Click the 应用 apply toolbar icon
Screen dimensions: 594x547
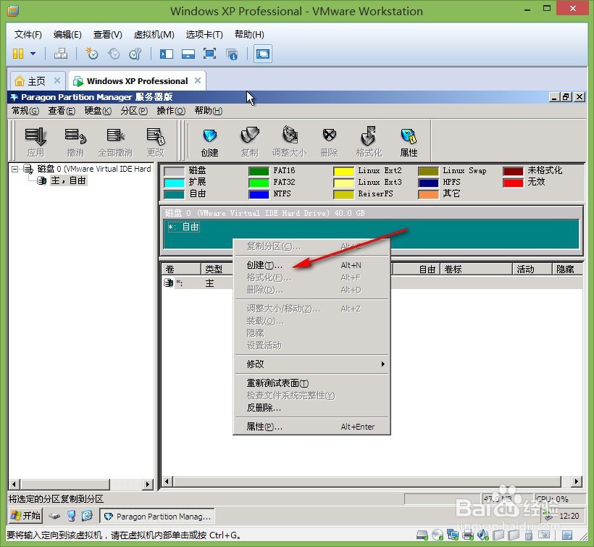(35, 142)
